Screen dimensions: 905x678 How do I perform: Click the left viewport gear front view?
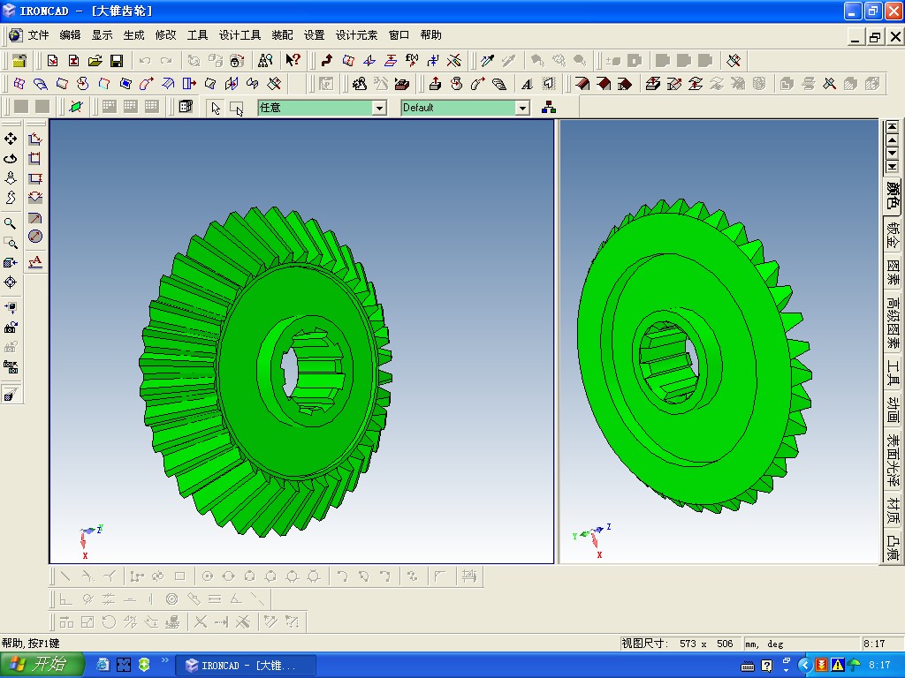(265, 372)
